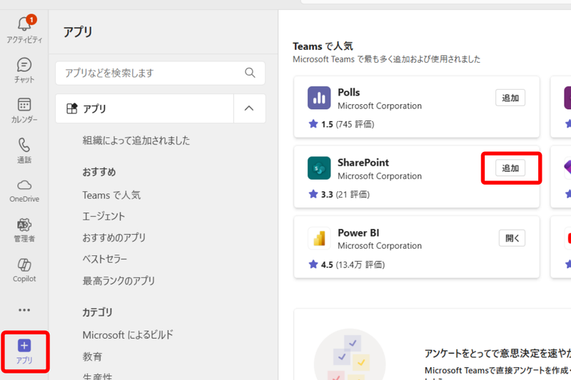Open the Admin (管理者) app icon
571x380 pixels.
[24, 225]
